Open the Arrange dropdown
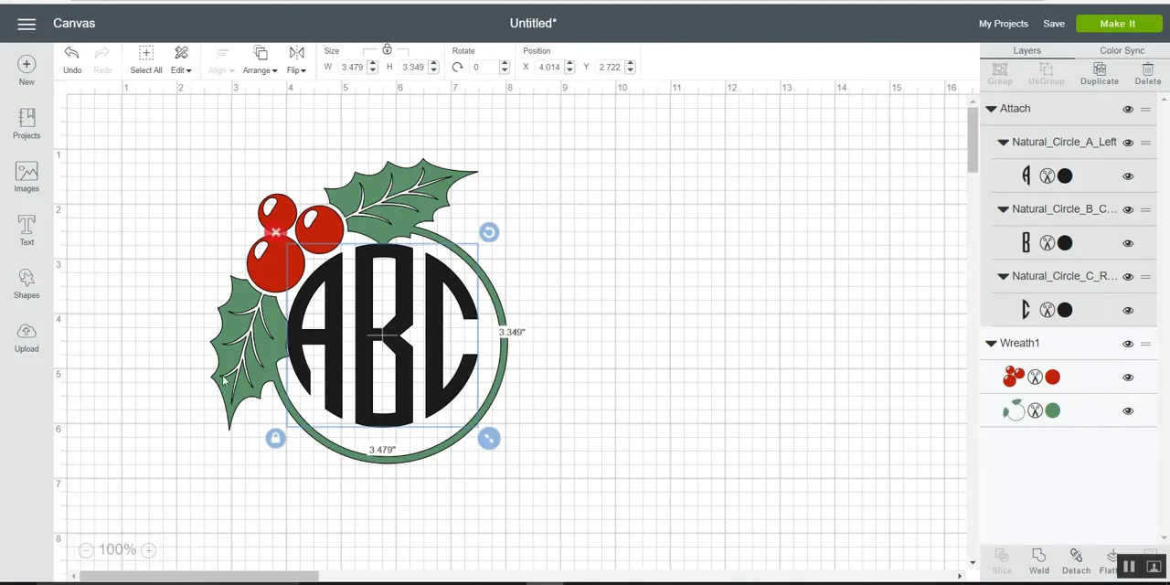 tap(261, 60)
